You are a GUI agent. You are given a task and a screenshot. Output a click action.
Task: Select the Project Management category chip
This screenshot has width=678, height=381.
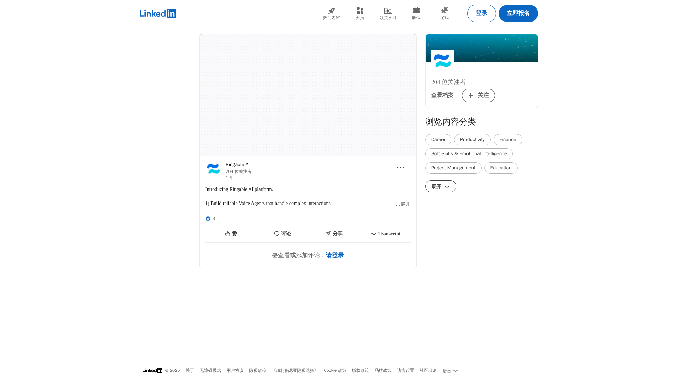tap(453, 168)
